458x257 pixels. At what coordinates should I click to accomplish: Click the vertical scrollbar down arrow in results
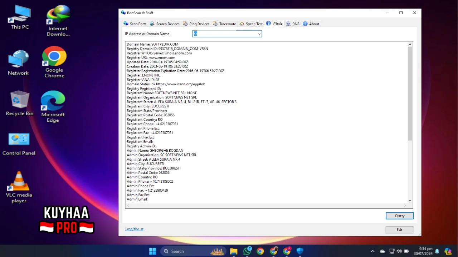410,201
